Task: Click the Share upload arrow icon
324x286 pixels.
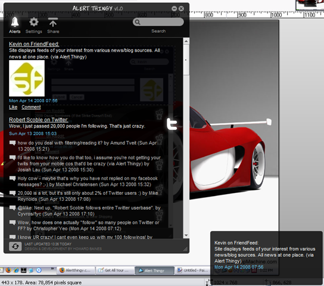Action: pyautogui.click(x=53, y=22)
